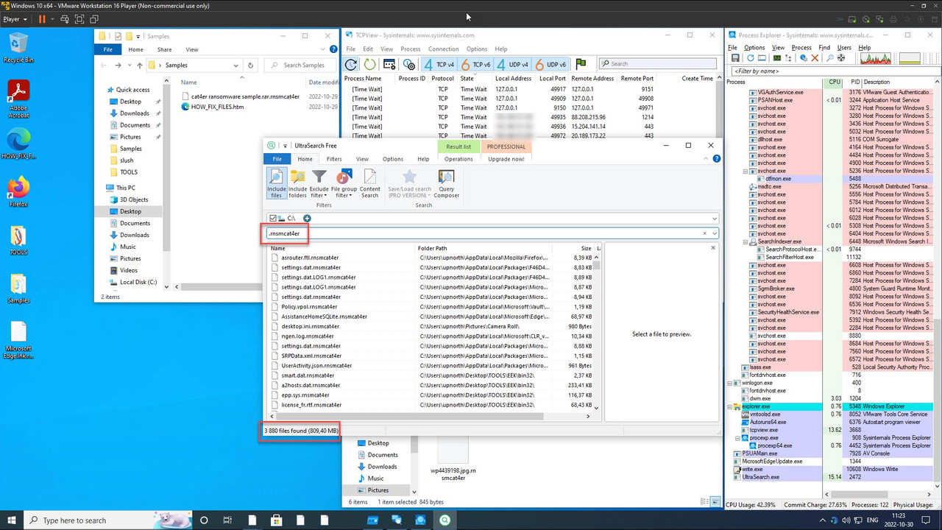The width and height of the screenshot is (942, 530).
Task: Open Operations tab in UltraSearch
Action: (x=458, y=159)
